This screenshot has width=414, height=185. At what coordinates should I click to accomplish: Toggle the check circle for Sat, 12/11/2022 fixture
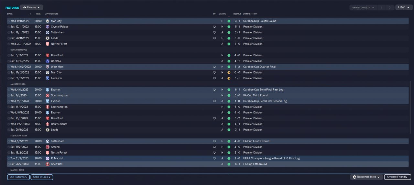click(x=9, y=27)
